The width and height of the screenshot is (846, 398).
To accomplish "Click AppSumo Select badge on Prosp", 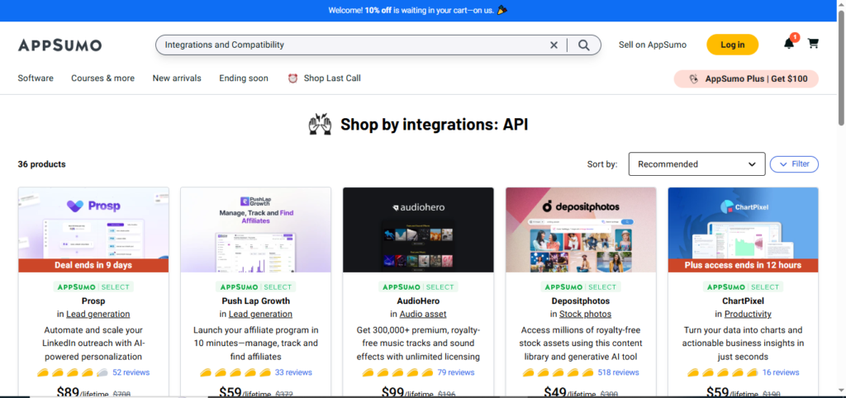I will click(x=93, y=287).
